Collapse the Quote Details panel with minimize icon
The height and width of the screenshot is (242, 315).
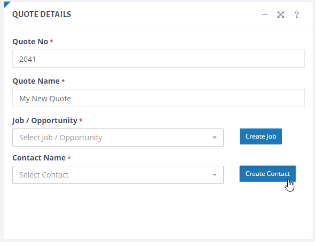click(265, 14)
